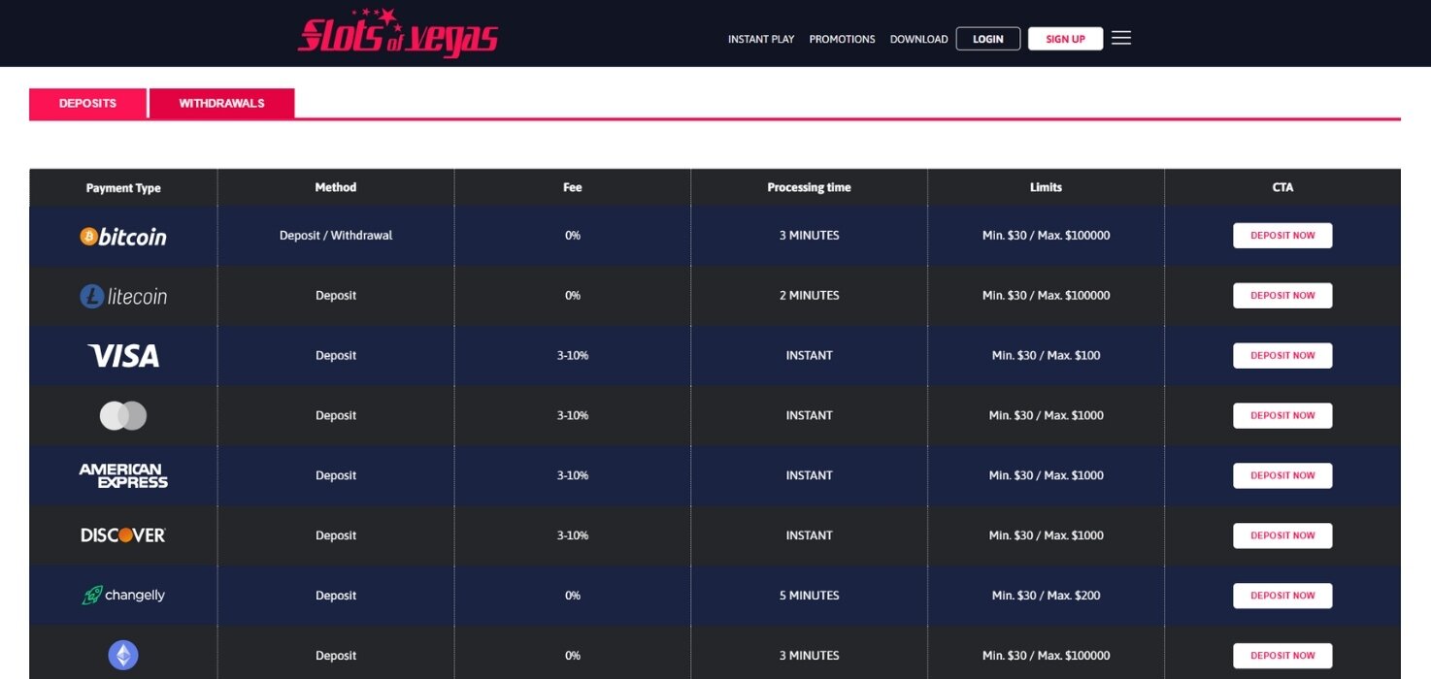
Task: Select Visa's Max. $100 limits cell
Action: coord(1046,356)
